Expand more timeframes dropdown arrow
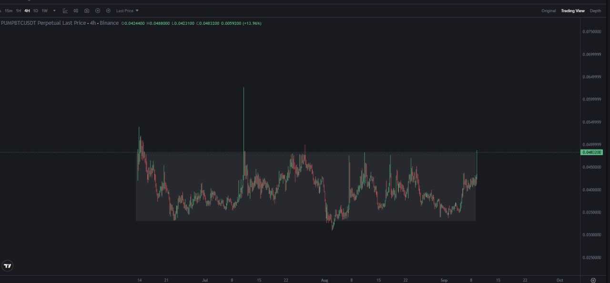Screen dimensions: 610x283 (54, 10)
